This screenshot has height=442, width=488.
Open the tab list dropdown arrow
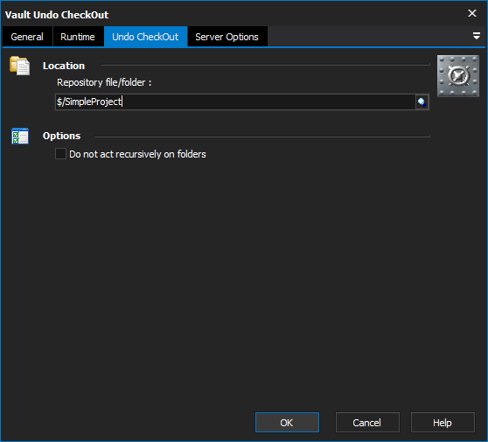tap(476, 36)
